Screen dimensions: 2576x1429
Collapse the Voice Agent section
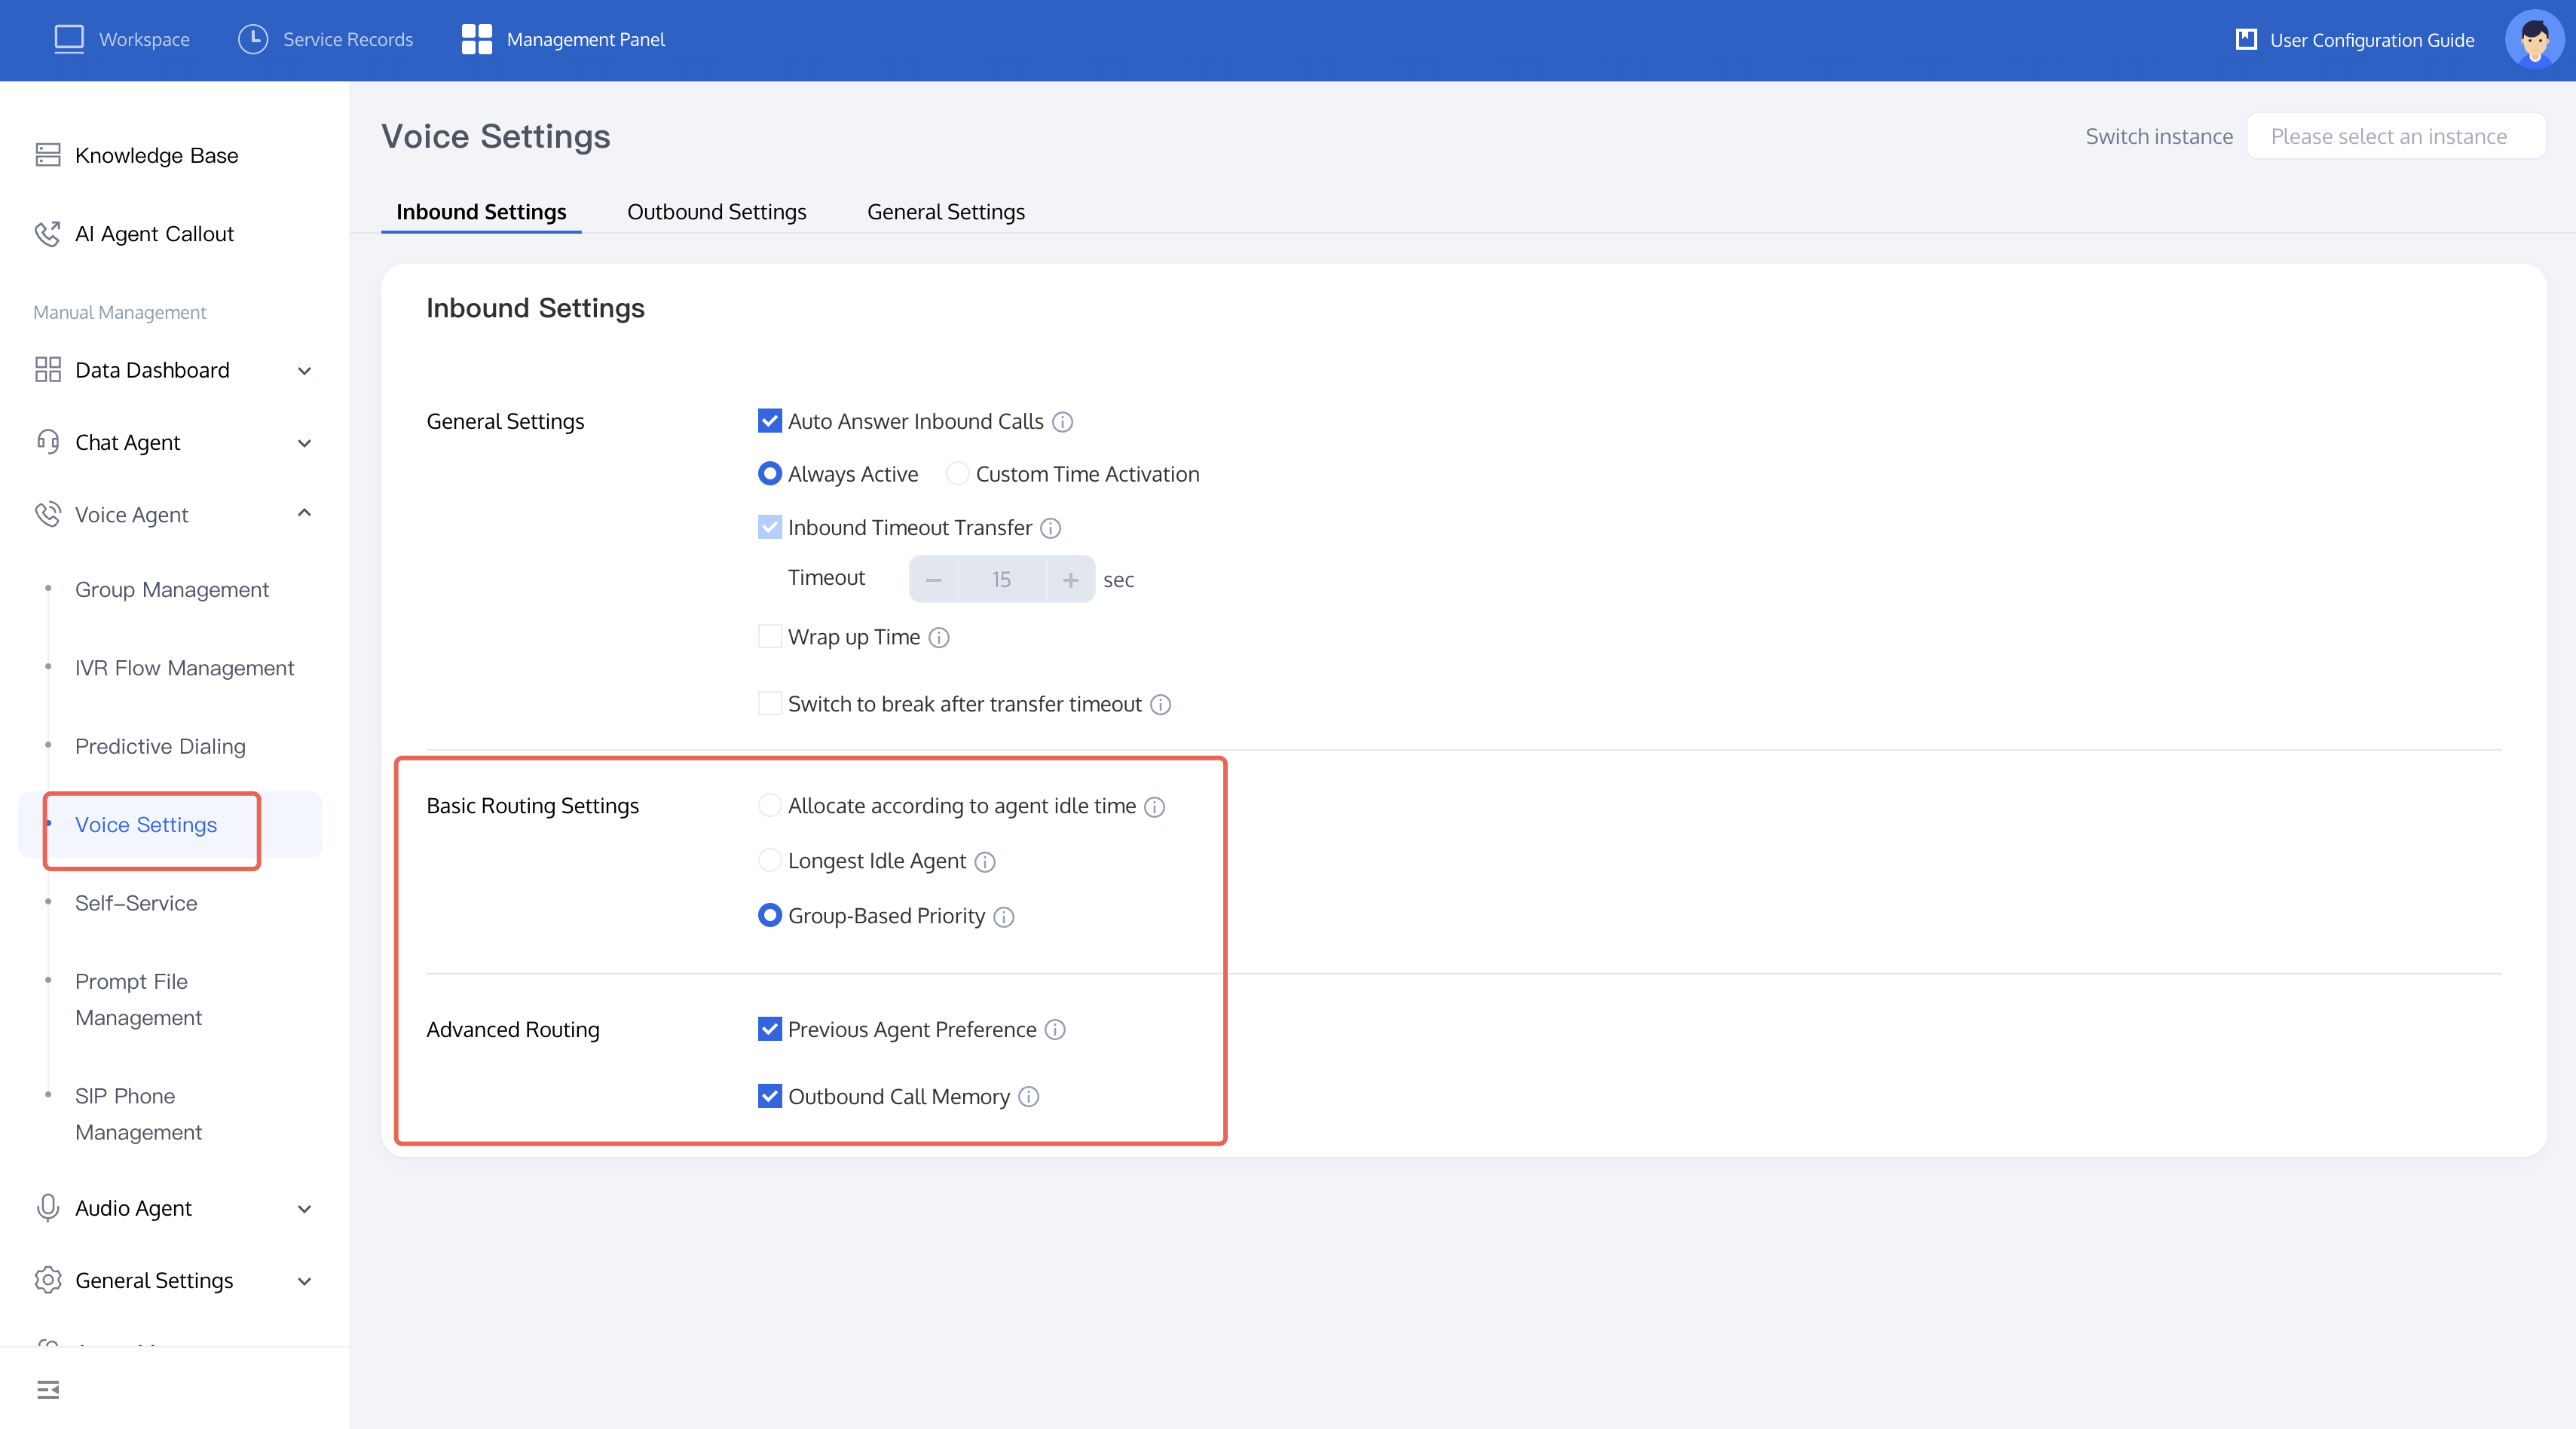[x=304, y=514]
